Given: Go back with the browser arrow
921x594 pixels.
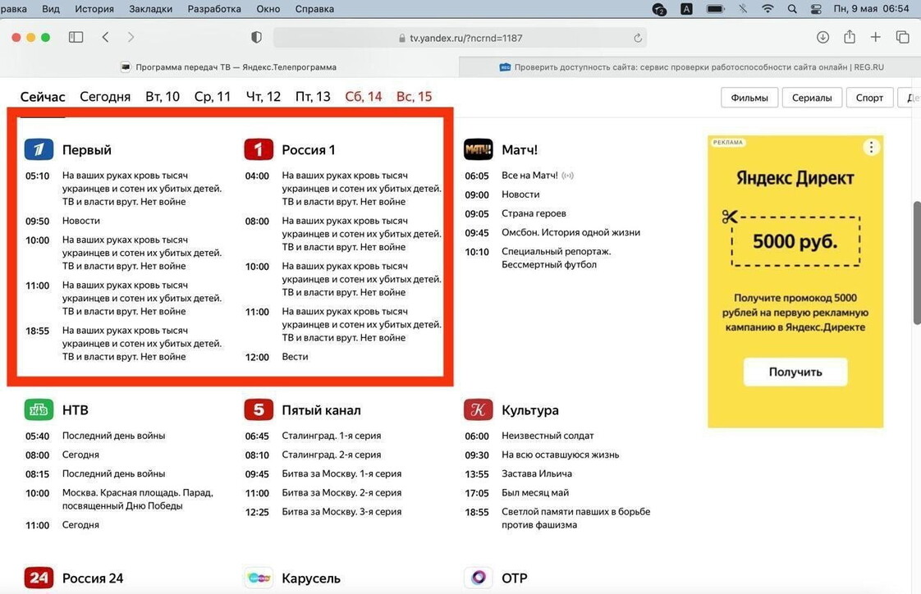Looking at the screenshot, I should [x=106, y=38].
